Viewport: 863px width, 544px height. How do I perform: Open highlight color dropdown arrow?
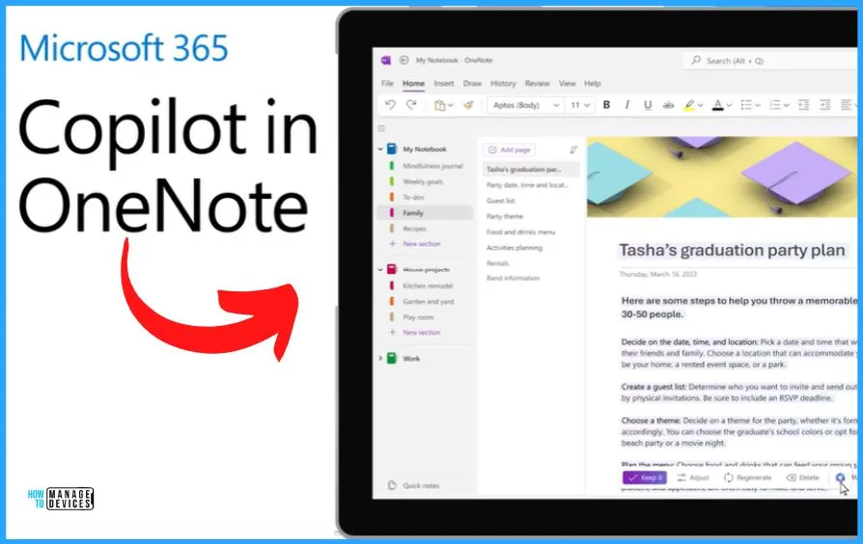pyautogui.click(x=700, y=105)
